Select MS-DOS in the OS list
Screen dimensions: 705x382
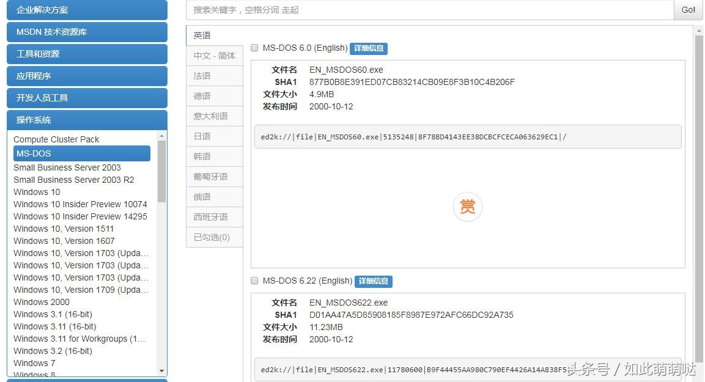[82, 153]
